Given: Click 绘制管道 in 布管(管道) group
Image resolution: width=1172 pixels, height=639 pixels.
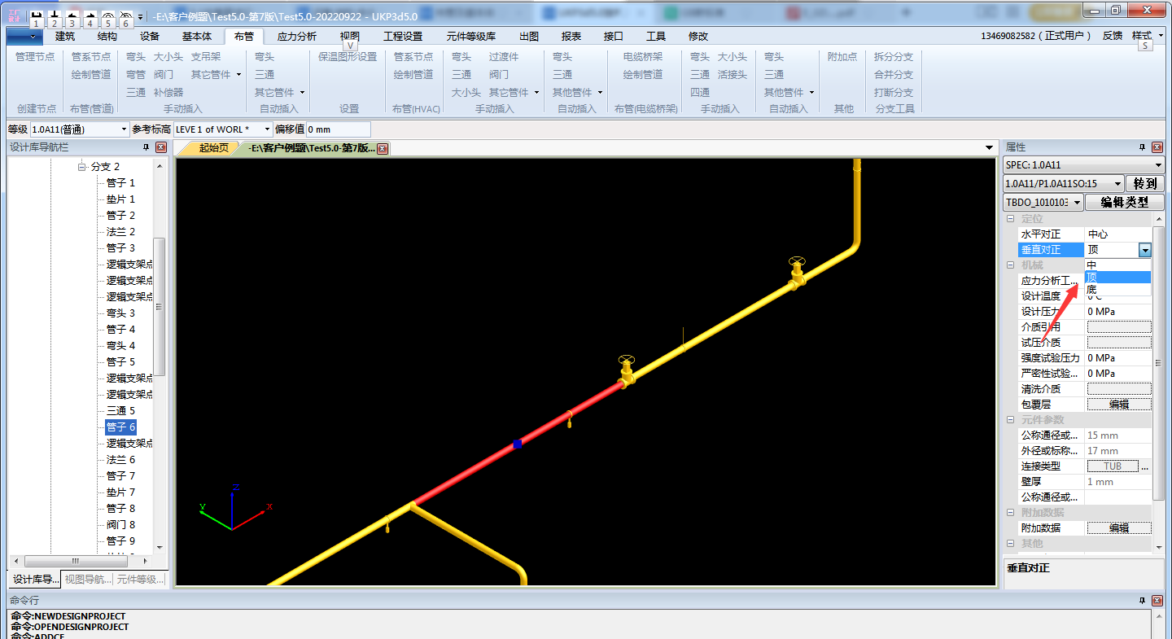Looking at the screenshot, I should [x=91, y=75].
